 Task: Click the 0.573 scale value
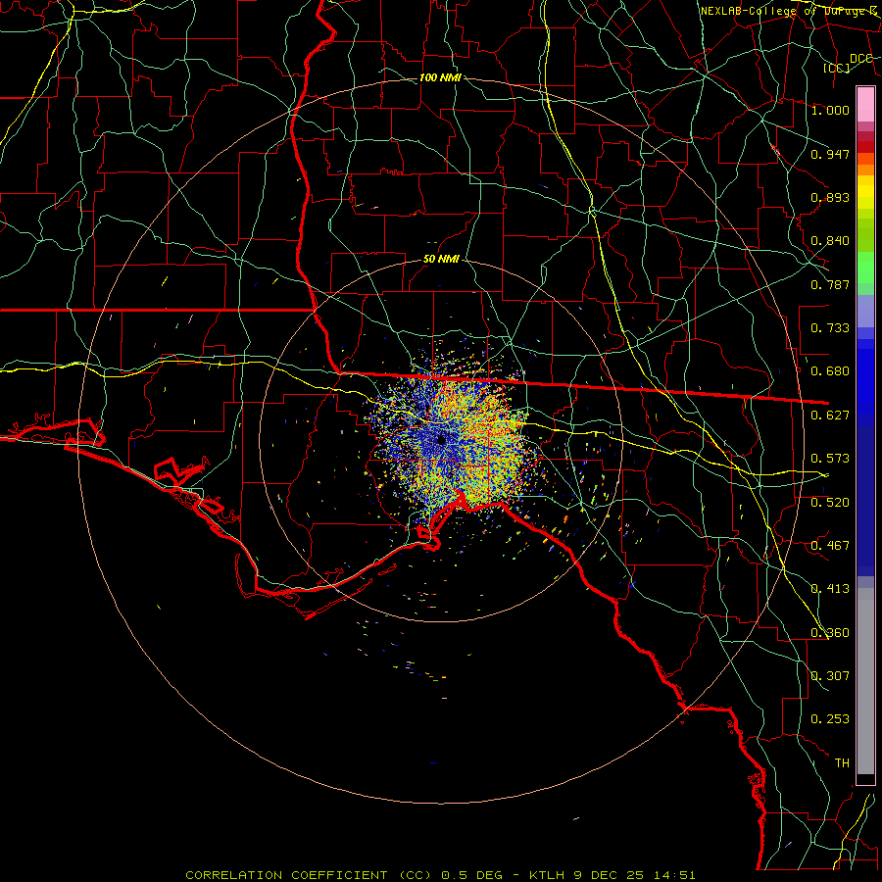click(x=830, y=459)
